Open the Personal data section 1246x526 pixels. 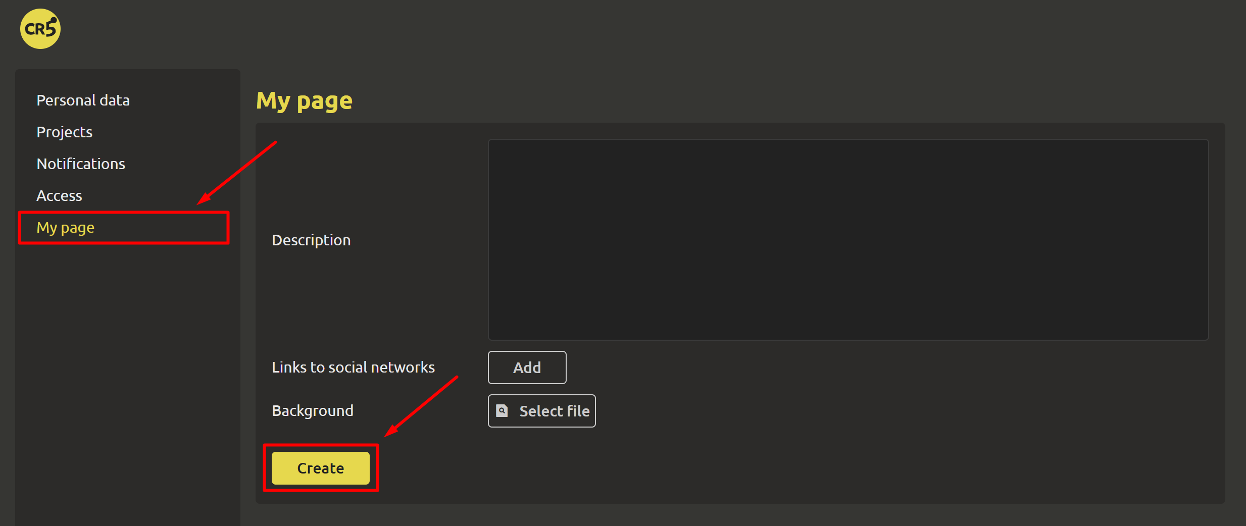(83, 100)
